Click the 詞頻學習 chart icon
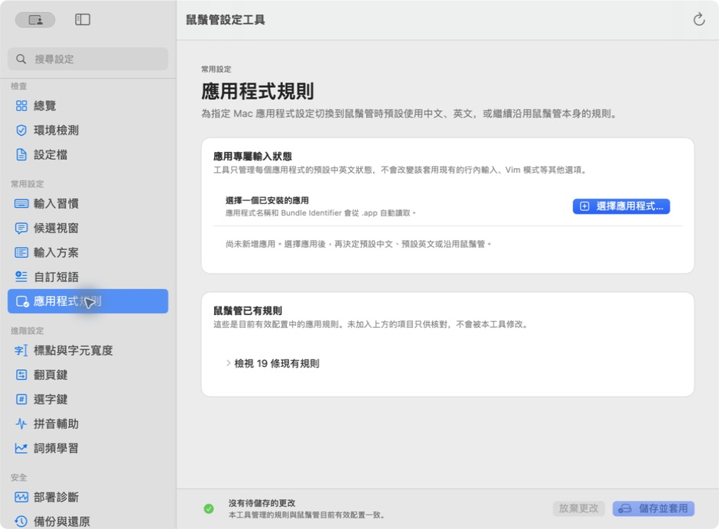The height and width of the screenshot is (529, 719). pyautogui.click(x=21, y=448)
